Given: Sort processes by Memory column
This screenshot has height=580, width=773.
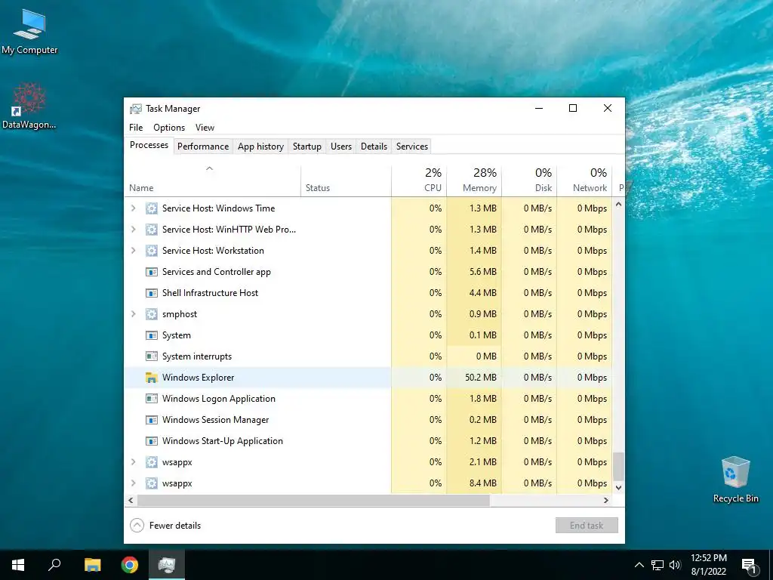Looking at the screenshot, I should (474, 181).
